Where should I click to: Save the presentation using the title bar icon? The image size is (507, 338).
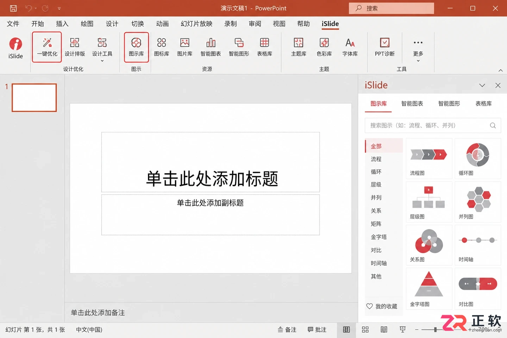click(x=13, y=8)
